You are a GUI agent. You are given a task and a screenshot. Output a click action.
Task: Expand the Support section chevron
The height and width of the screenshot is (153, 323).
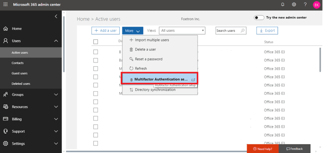[x=56, y=131]
